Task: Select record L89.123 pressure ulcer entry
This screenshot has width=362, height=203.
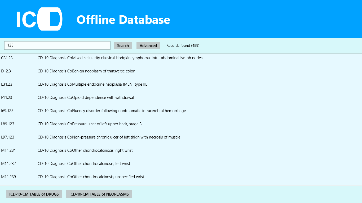Action: click(x=89, y=124)
